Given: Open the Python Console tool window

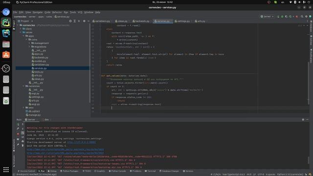Looking at the screenshot, I should click(x=117, y=171).
